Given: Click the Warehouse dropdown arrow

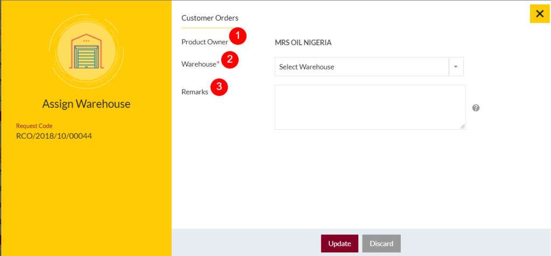Looking at the screenshot, I should pos(456,67).
